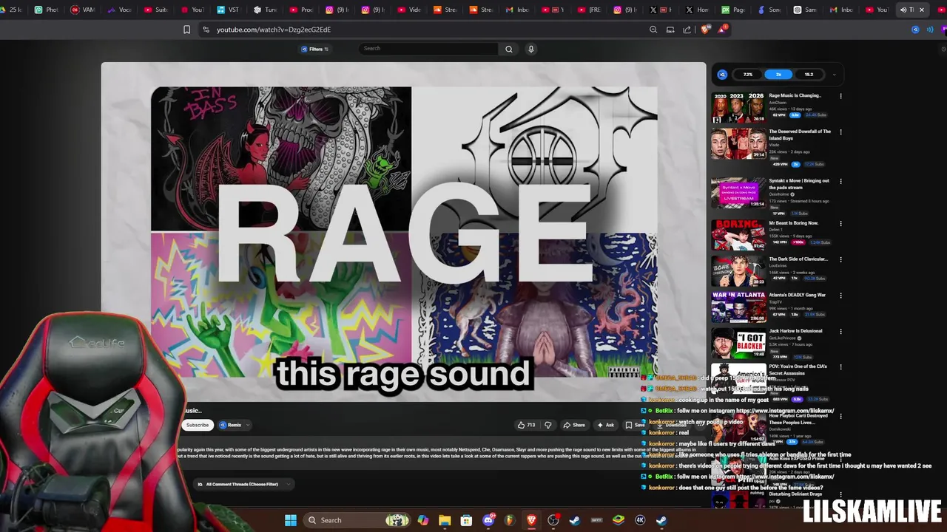
Task: Select the 7.2% stats pill
Action: tap(748, 75)
